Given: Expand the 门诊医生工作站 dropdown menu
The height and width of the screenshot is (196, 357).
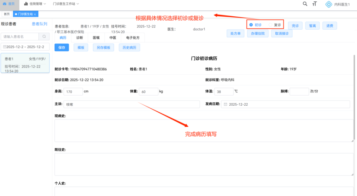Looking at the screenshot, I should pos(66,4).
